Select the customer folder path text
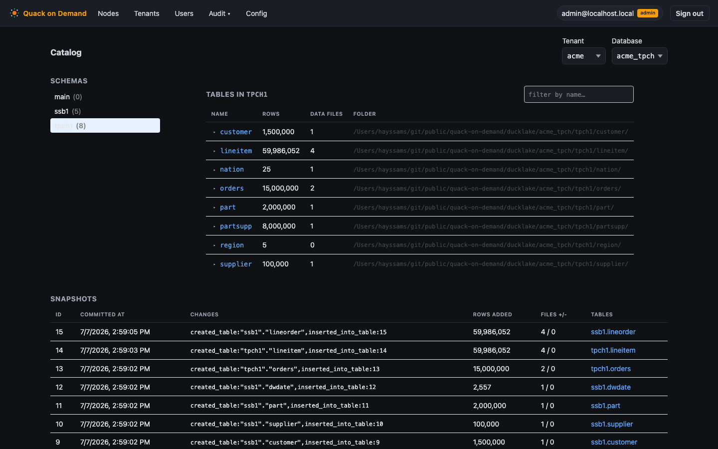This screenshot has width=718, height=449. [x=491, y=132]
